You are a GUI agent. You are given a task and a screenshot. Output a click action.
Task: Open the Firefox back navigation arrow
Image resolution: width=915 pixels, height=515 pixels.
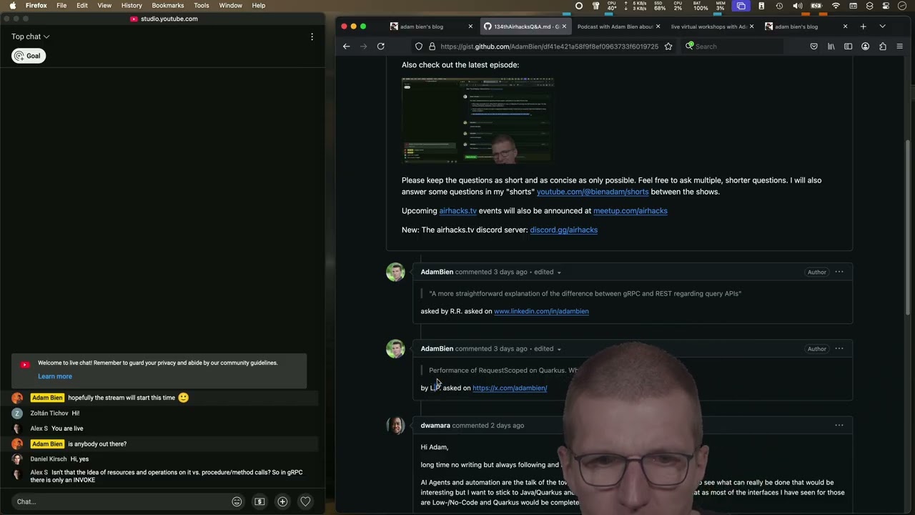(347, 46)
